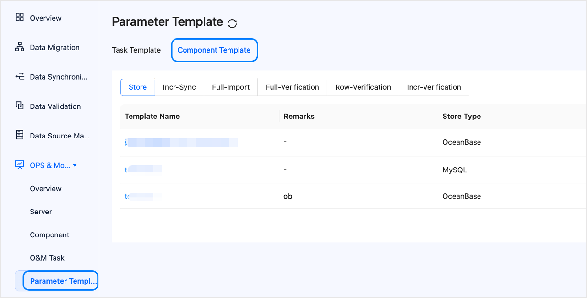Click the OPS & Monitoring monitor icon
This screenshot has width=587, height=298.
pos(20,165)
